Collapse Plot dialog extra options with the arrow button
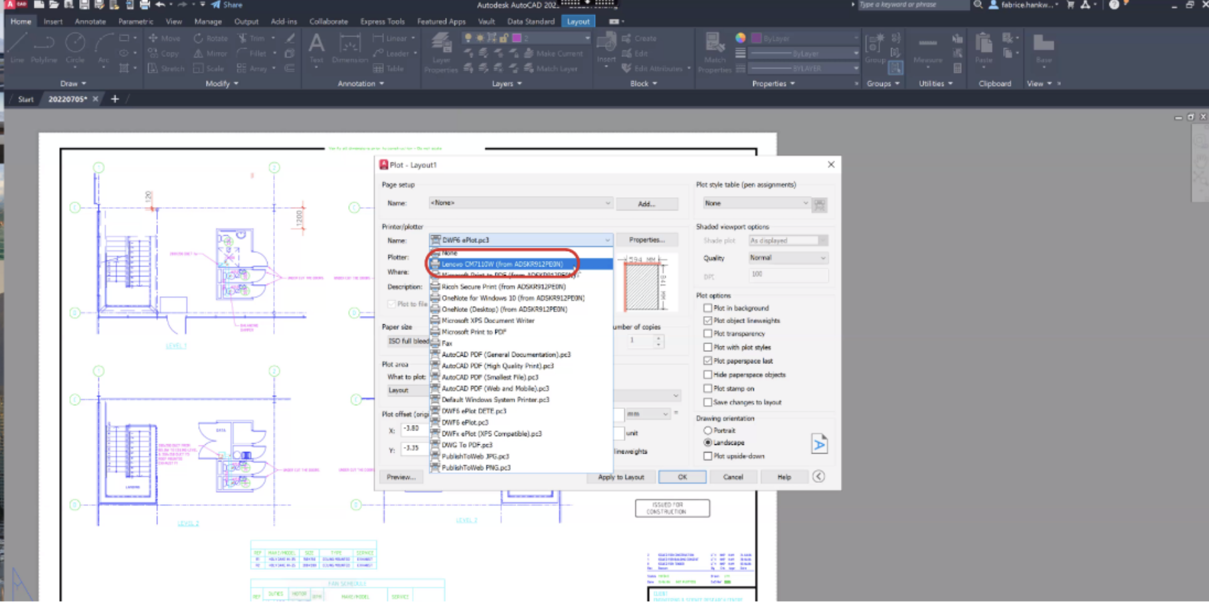This screenshot has width=1209, height=603. tap(818, 477)
